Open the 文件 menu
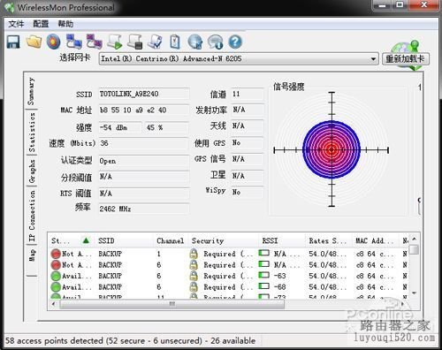This screenshot has width=442, height=350. pos(16,24)
